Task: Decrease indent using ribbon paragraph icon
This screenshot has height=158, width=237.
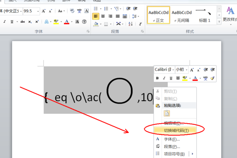Action: pos(128,9)
